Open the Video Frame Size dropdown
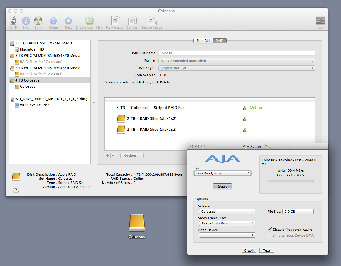Screen dimensions: 341x266 [227, 223]
